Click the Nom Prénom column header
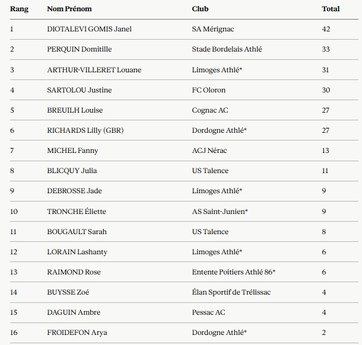Viewport: 362px width, 345px height. click(x=69, y=9)
